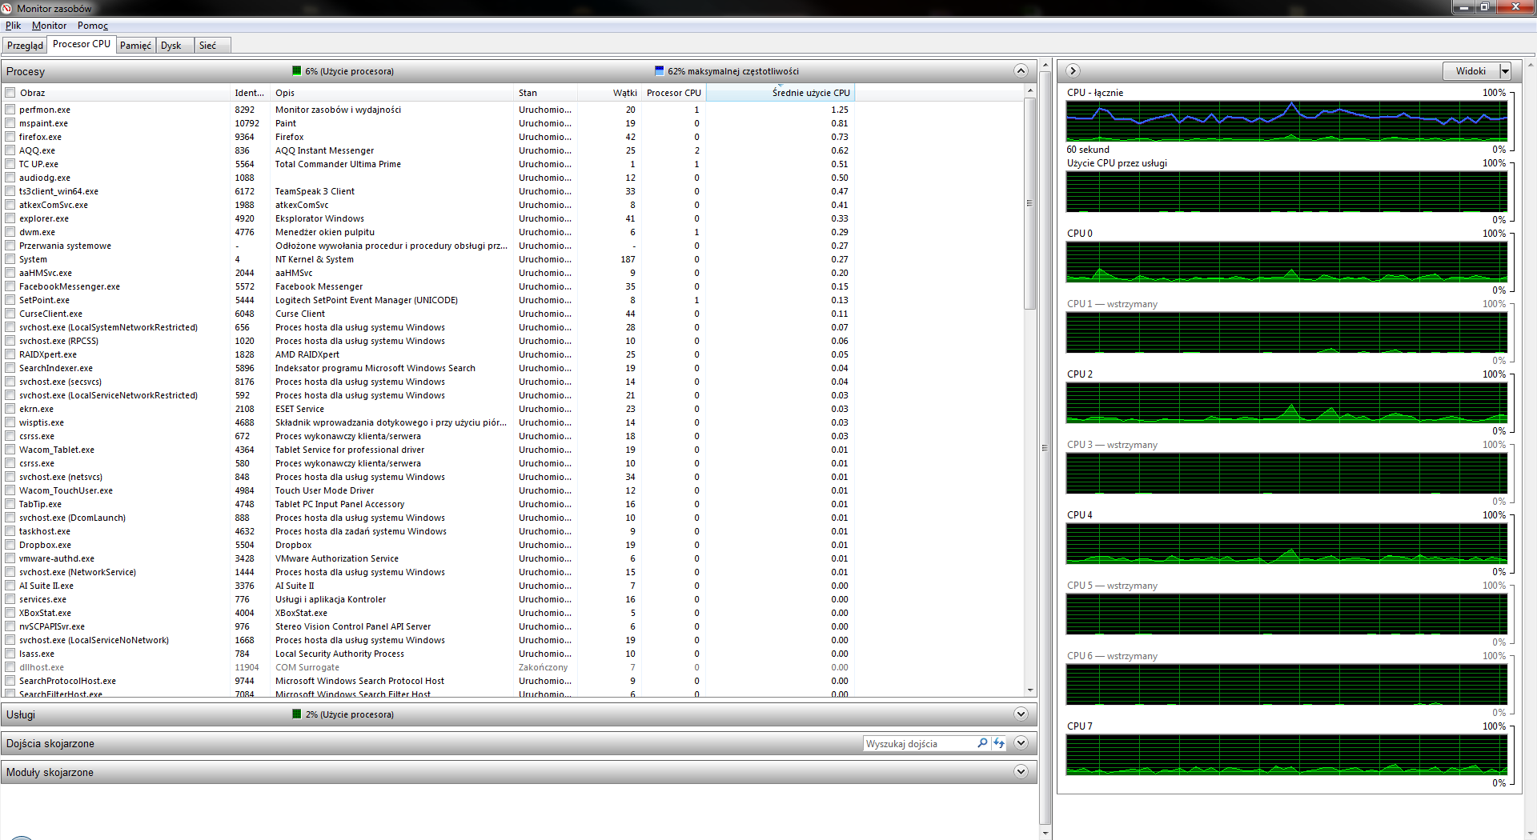This screenshot has height=840, width=1537.
Task: Click the blue maximum frequency indicator square
Action: tap(660, 70)
